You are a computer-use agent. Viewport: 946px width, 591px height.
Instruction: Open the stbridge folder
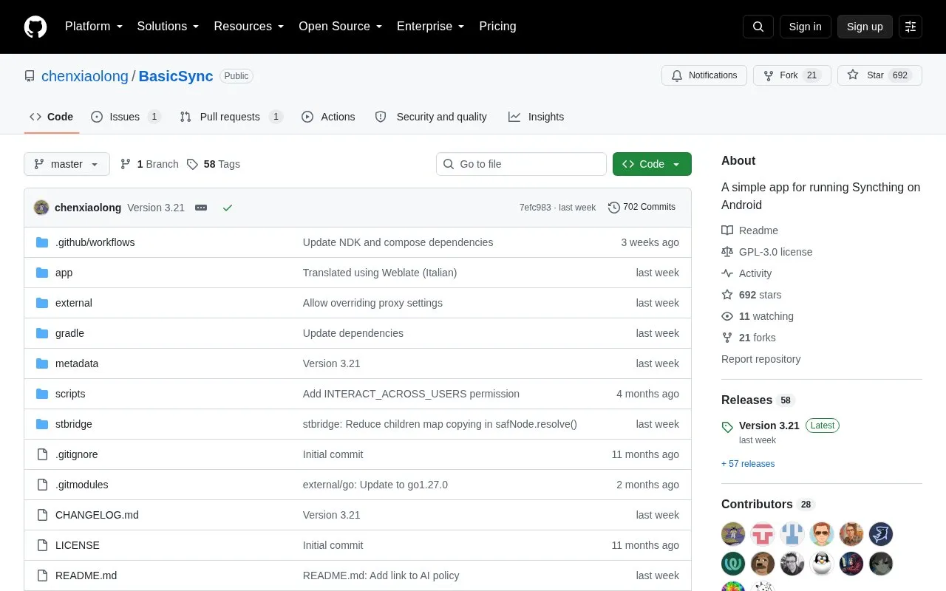pos(74,424)
